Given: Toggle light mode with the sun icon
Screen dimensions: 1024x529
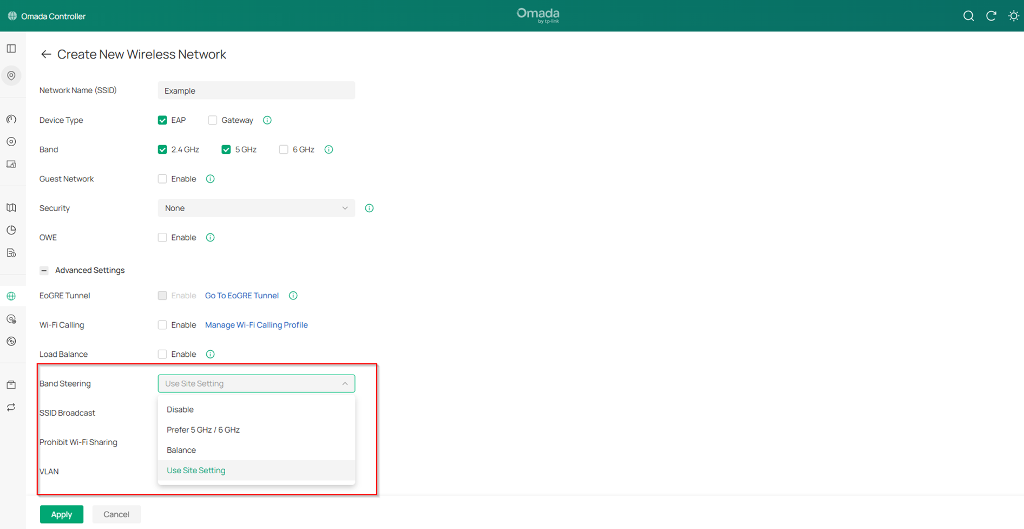Looking at the screenshot, I should pos(1013,16).
